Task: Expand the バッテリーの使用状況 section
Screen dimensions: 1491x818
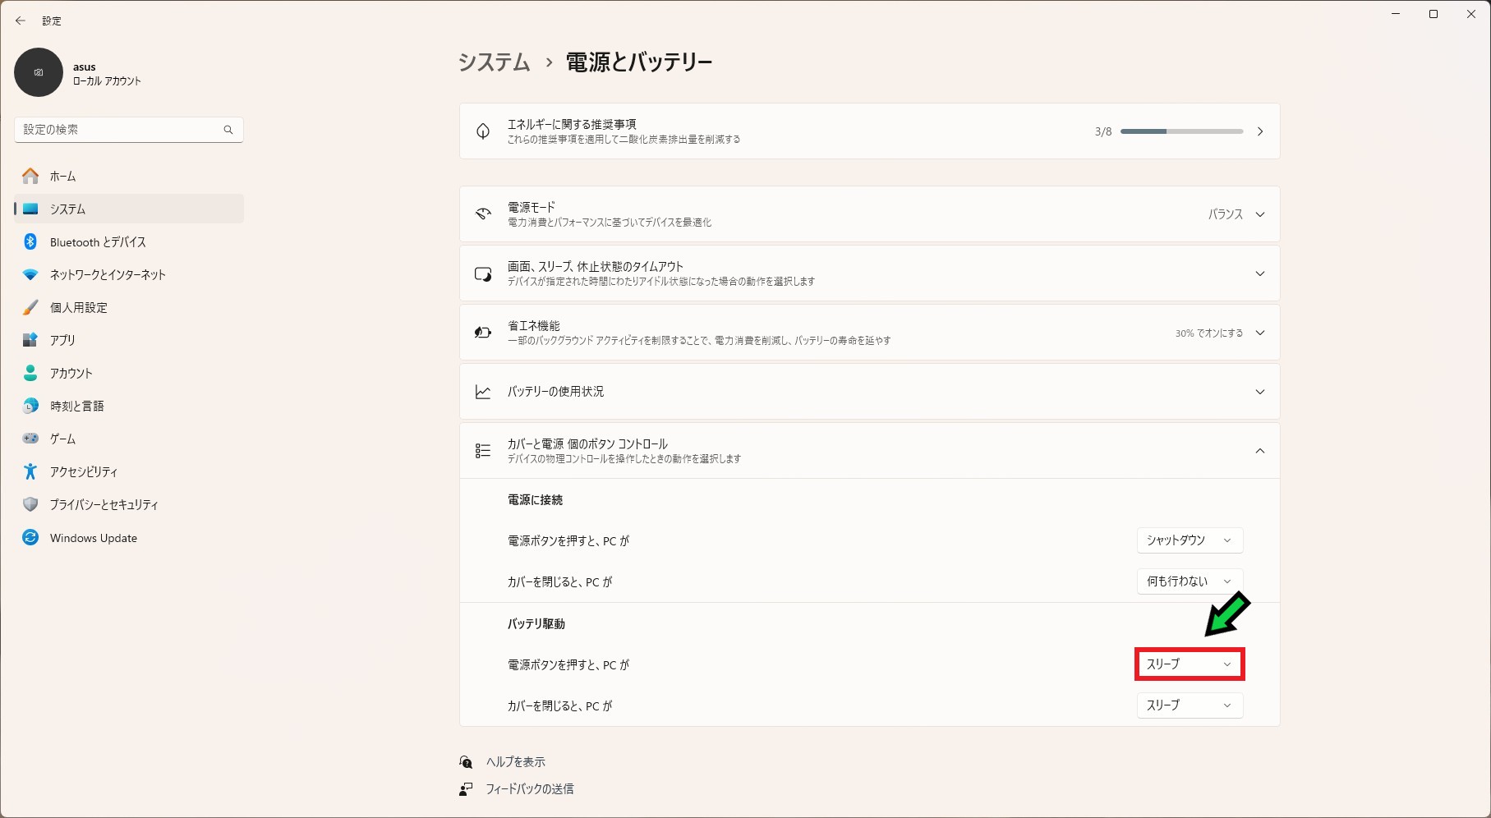Action: [x=1259, y=392]
